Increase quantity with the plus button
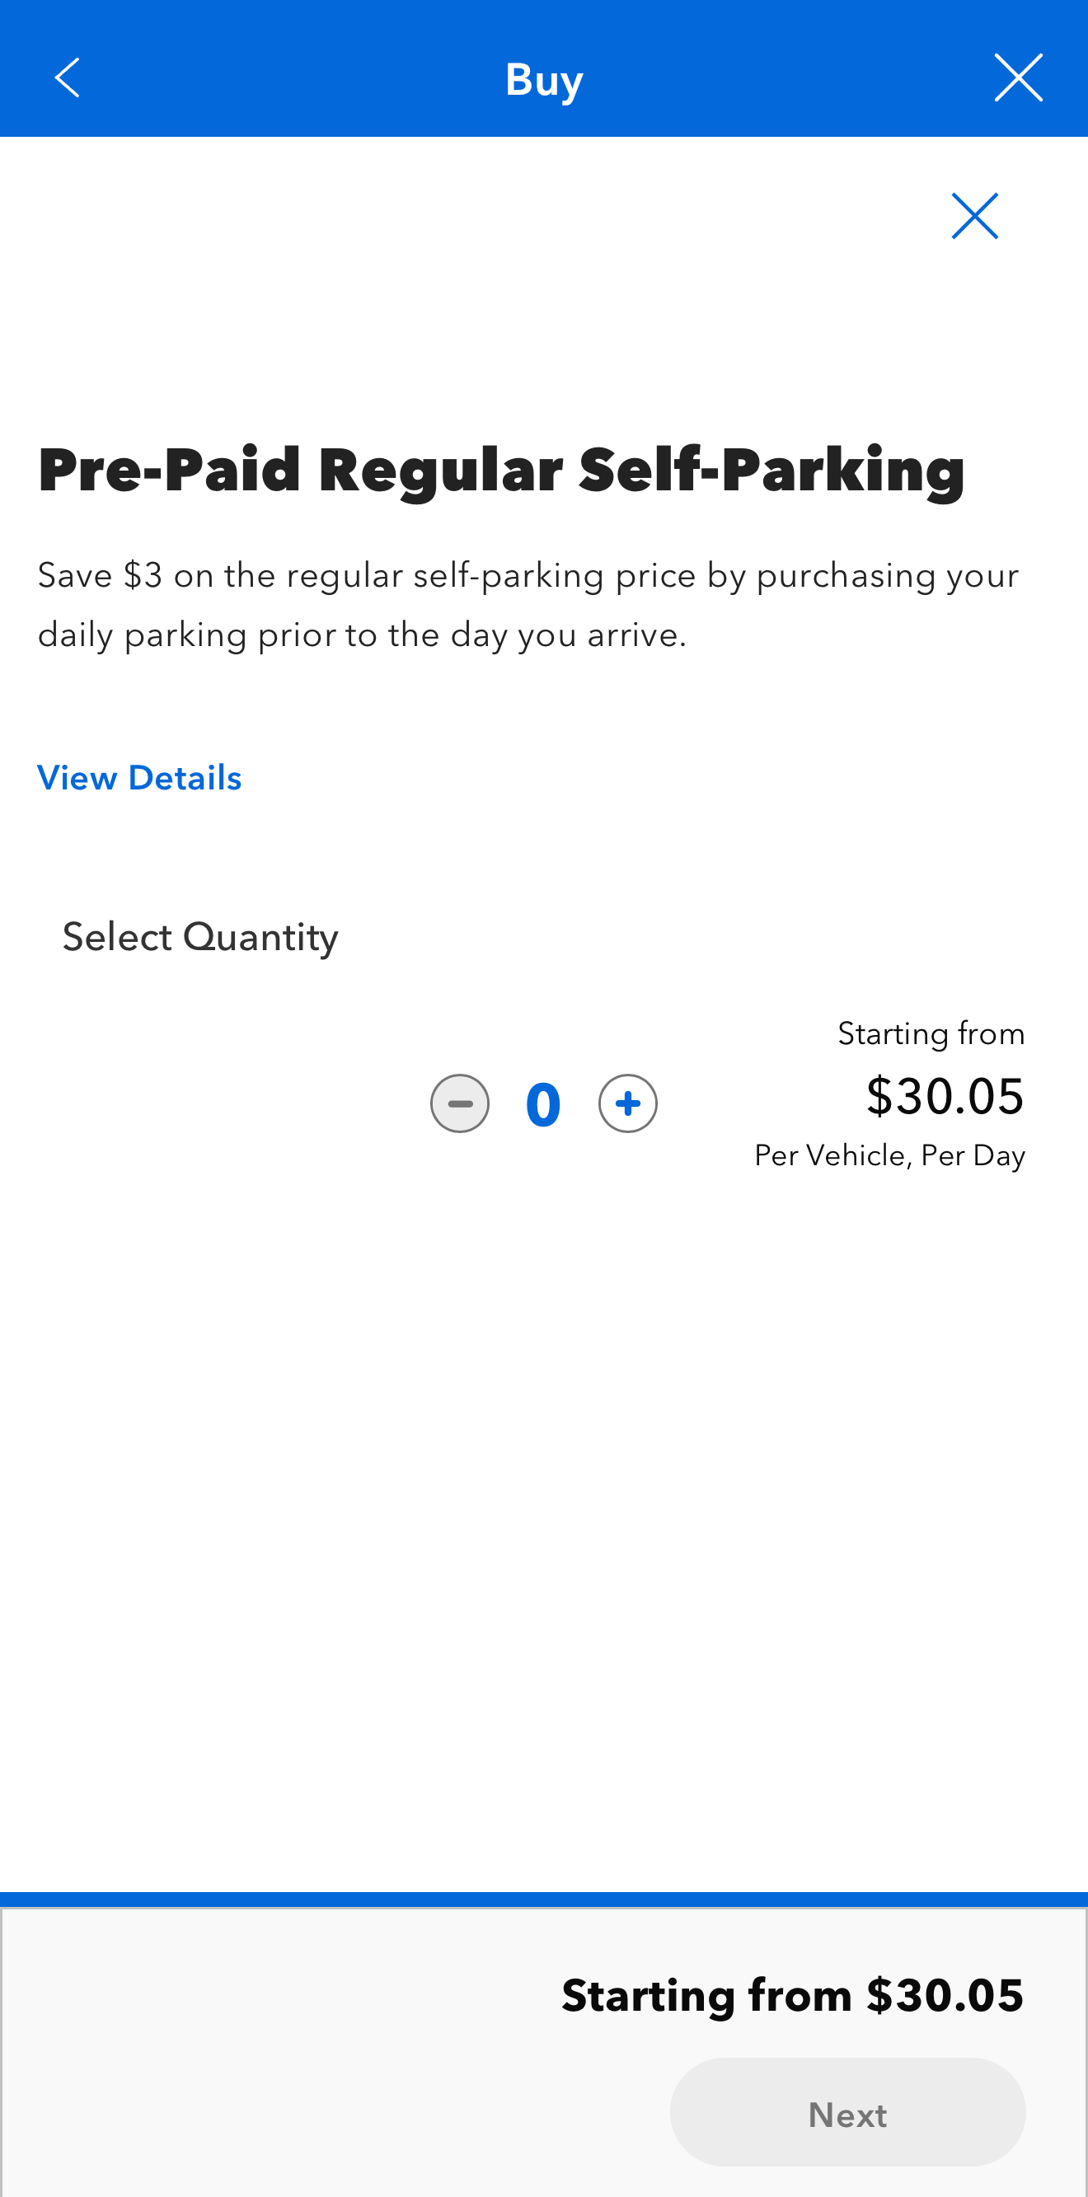The width and height of the screenshot is (1088, 2197). tap(628, 1103)
